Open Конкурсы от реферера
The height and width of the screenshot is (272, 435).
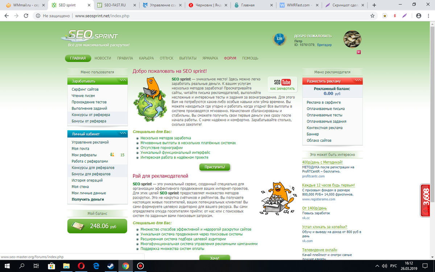91,115
